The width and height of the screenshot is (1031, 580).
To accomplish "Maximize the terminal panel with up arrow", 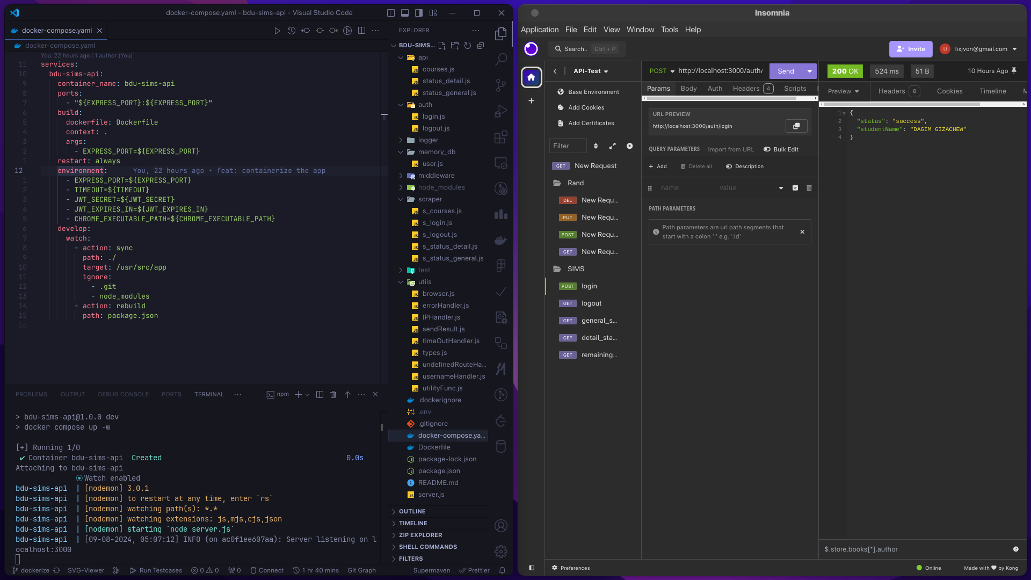I will pyautogui.click(x=347, y=394).
